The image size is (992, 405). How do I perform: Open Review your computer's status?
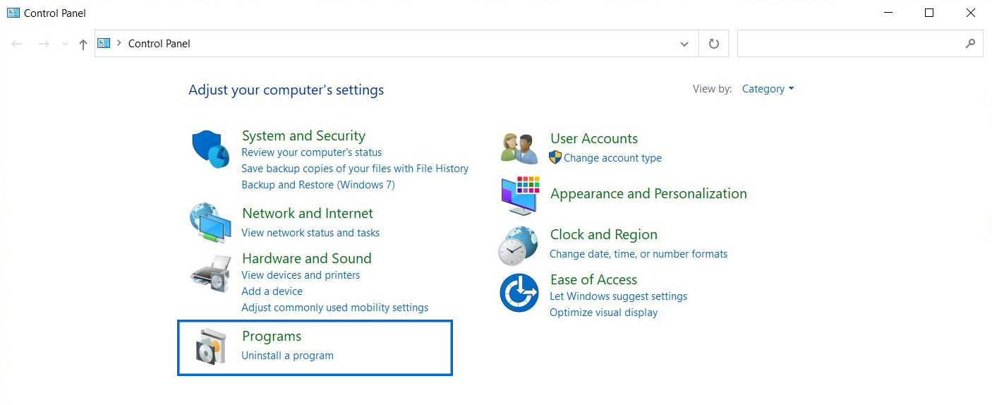pos(311,152)
